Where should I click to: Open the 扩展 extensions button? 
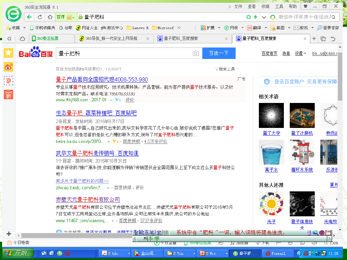click(x=208, y=28)
